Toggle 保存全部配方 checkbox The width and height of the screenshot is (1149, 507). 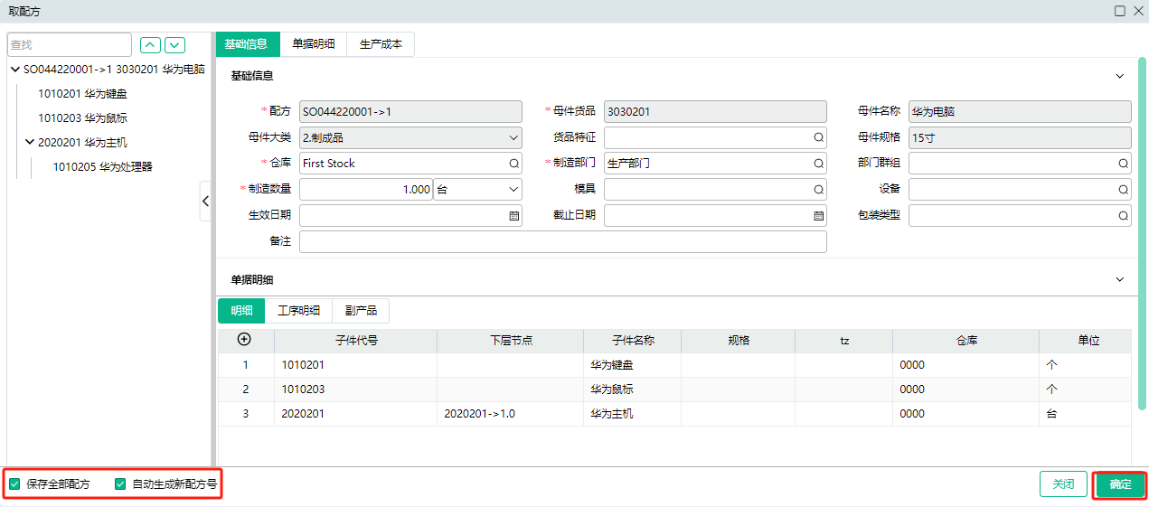(14, 484)
